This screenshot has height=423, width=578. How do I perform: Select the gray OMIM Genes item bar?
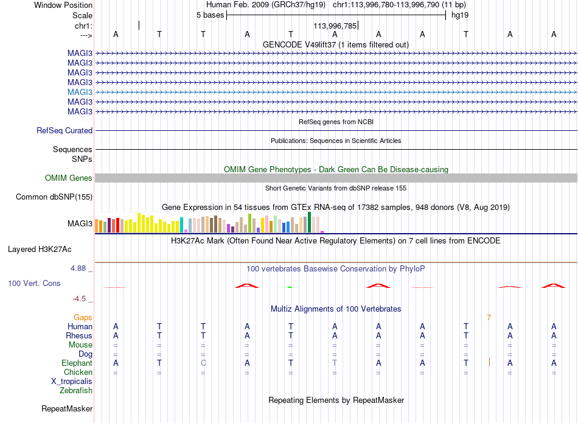click(x=336, y=178)
